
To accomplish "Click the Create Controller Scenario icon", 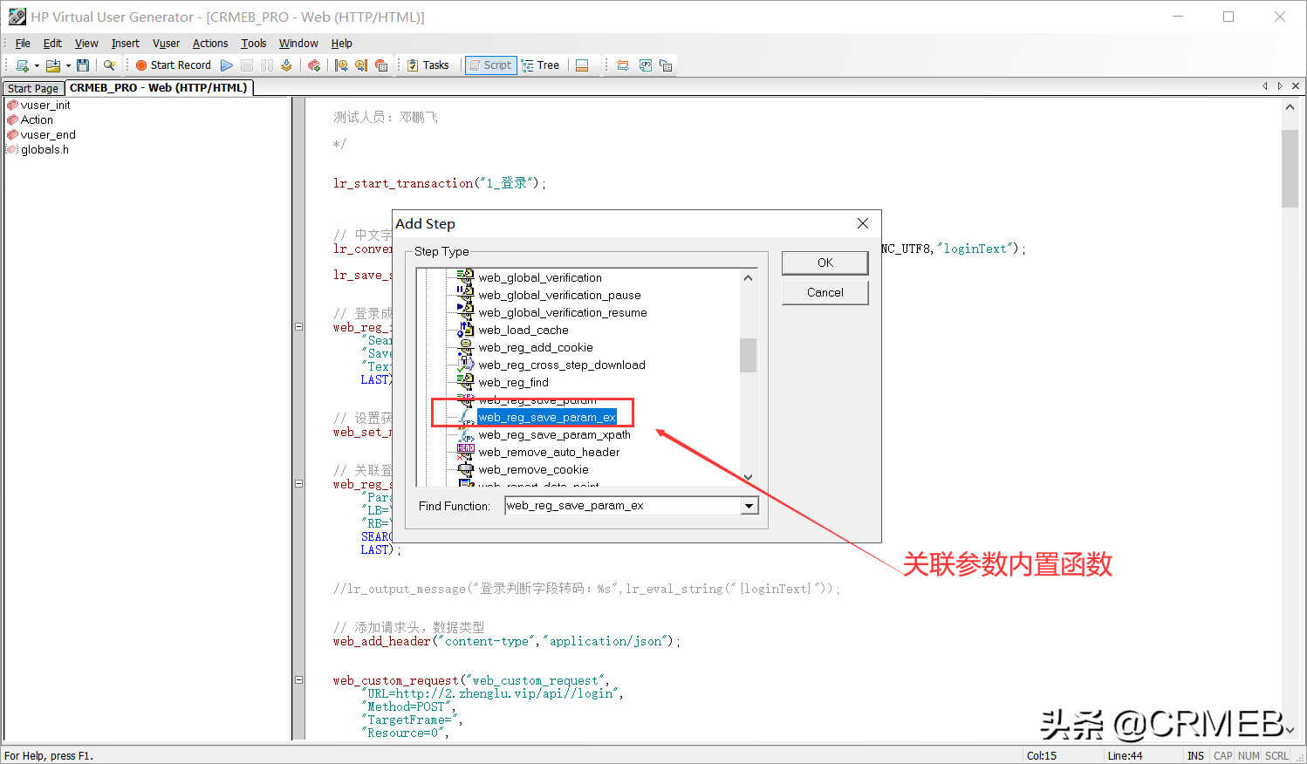I will coord(314,65).
